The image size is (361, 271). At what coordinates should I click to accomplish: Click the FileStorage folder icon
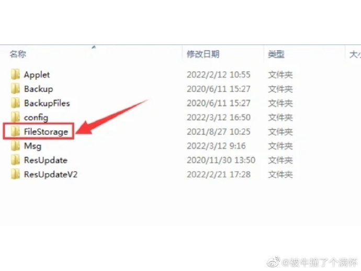[15, 131]
